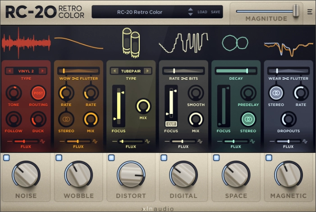Toggle the Space Stereo button
Image resolution: width=316 pixels, height=212 pixels.
(248, 119)
